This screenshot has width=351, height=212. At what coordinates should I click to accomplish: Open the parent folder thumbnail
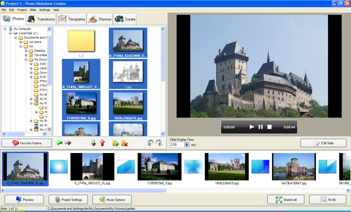[81, 41]
